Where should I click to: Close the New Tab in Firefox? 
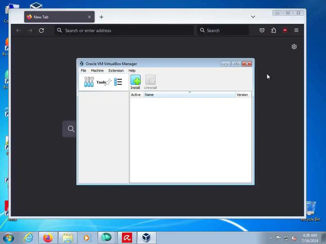tap(89, 17)
